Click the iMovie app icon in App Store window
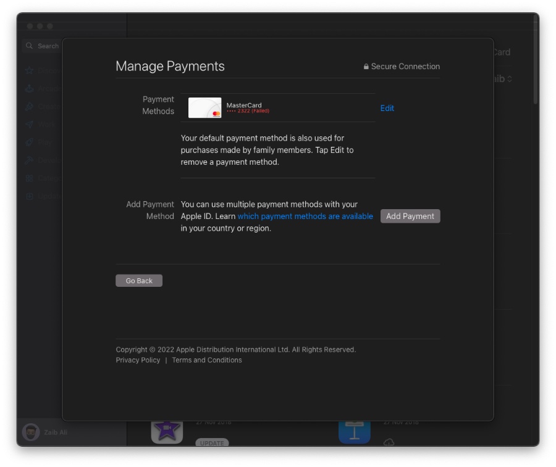The image size is (556, 467). tap(167, 432)
